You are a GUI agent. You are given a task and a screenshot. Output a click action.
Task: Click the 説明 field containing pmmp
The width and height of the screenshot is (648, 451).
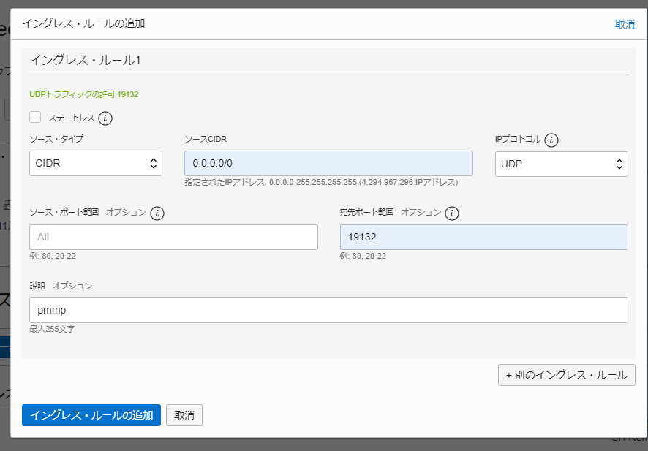(x=328, y=310)
